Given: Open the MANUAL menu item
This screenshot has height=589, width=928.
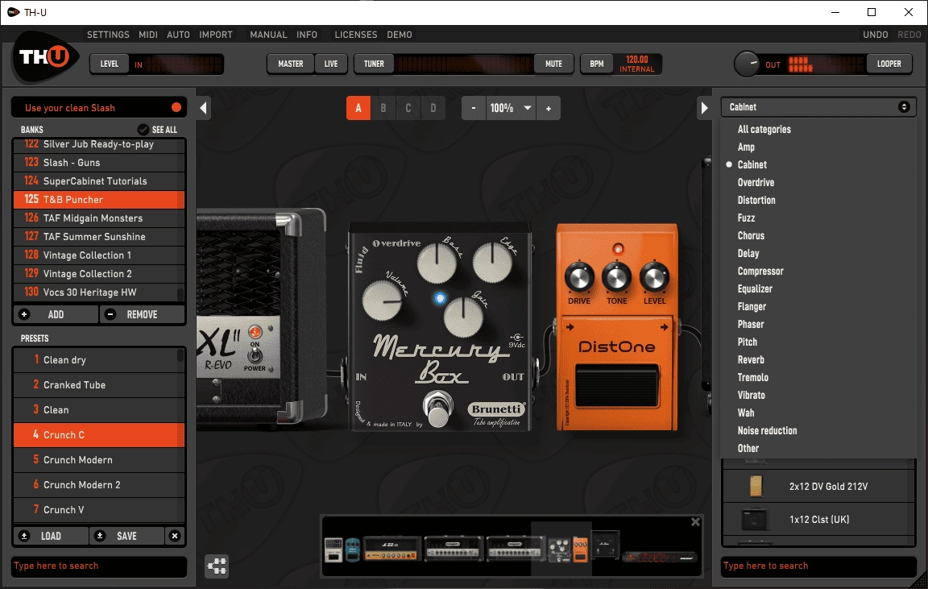Looking at the screenshot, I should 268,35.
